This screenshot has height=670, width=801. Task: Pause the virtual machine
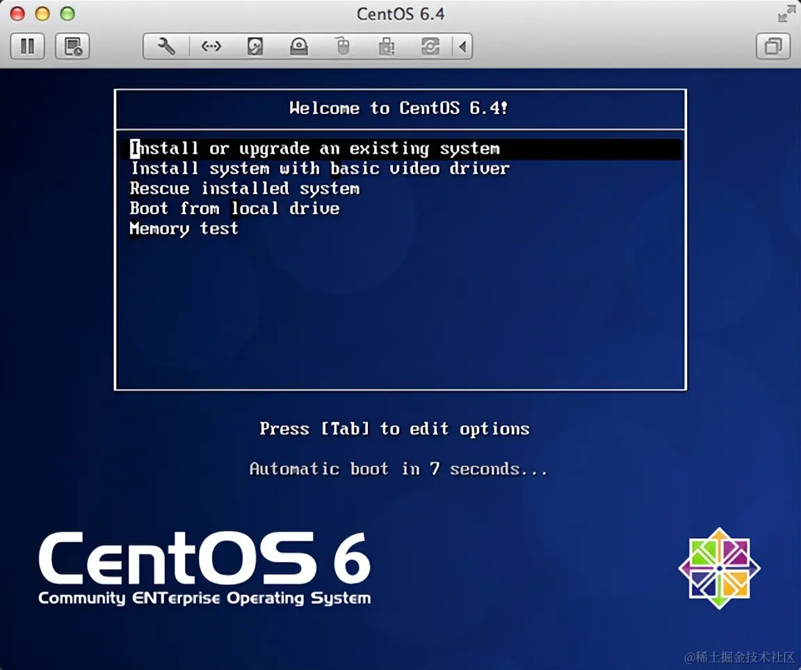tap(28, 47)
